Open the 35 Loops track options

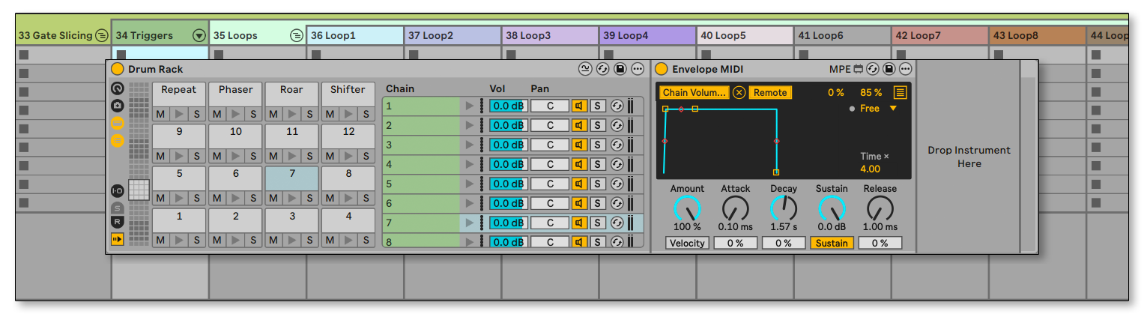point(296,35)
